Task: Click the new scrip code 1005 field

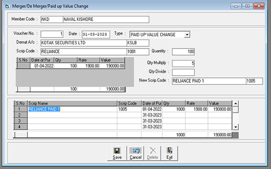Action: point(254,81)
